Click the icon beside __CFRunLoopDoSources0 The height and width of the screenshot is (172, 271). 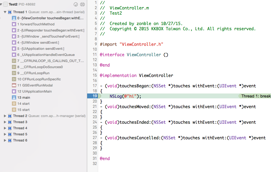point(14,67)
